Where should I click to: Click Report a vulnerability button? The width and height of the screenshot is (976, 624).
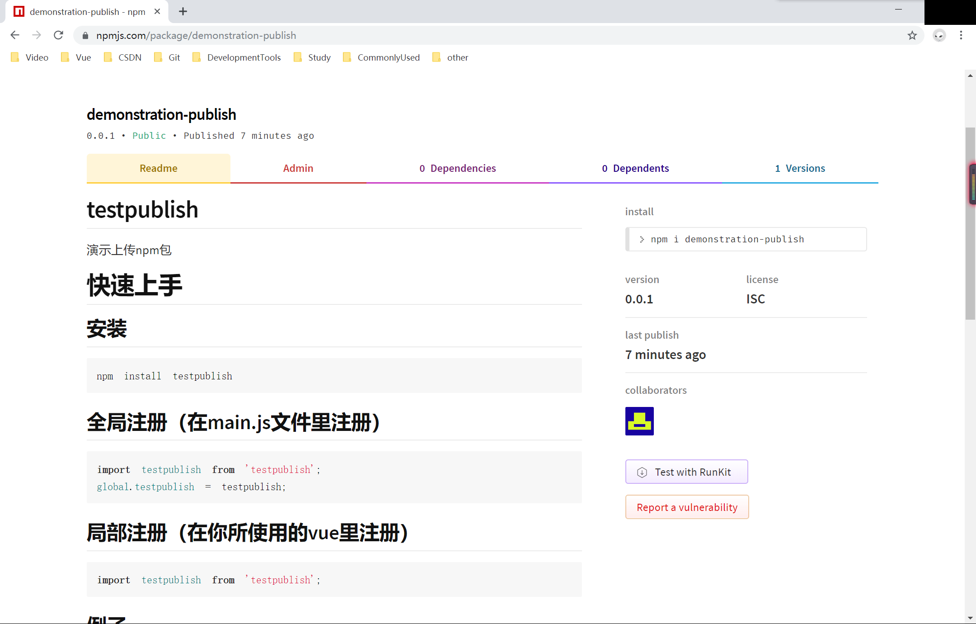[687, 507]
